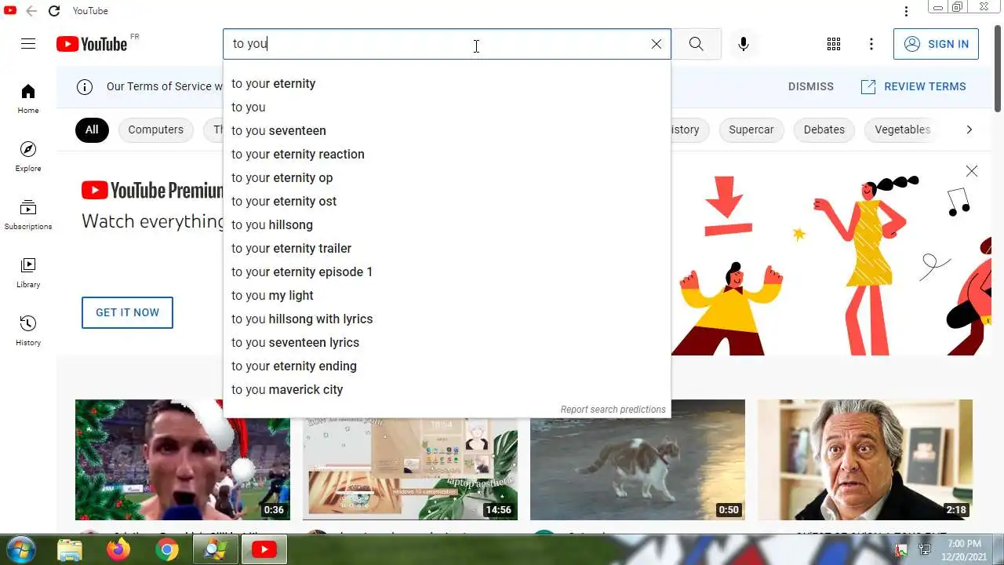Open History in the sidebar
This screenshot has width=1004, height=565.
tap(28, 331)
